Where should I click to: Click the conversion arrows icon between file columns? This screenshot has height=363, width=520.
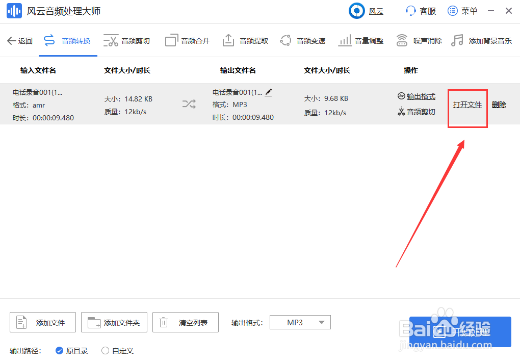tap(189, 104)
